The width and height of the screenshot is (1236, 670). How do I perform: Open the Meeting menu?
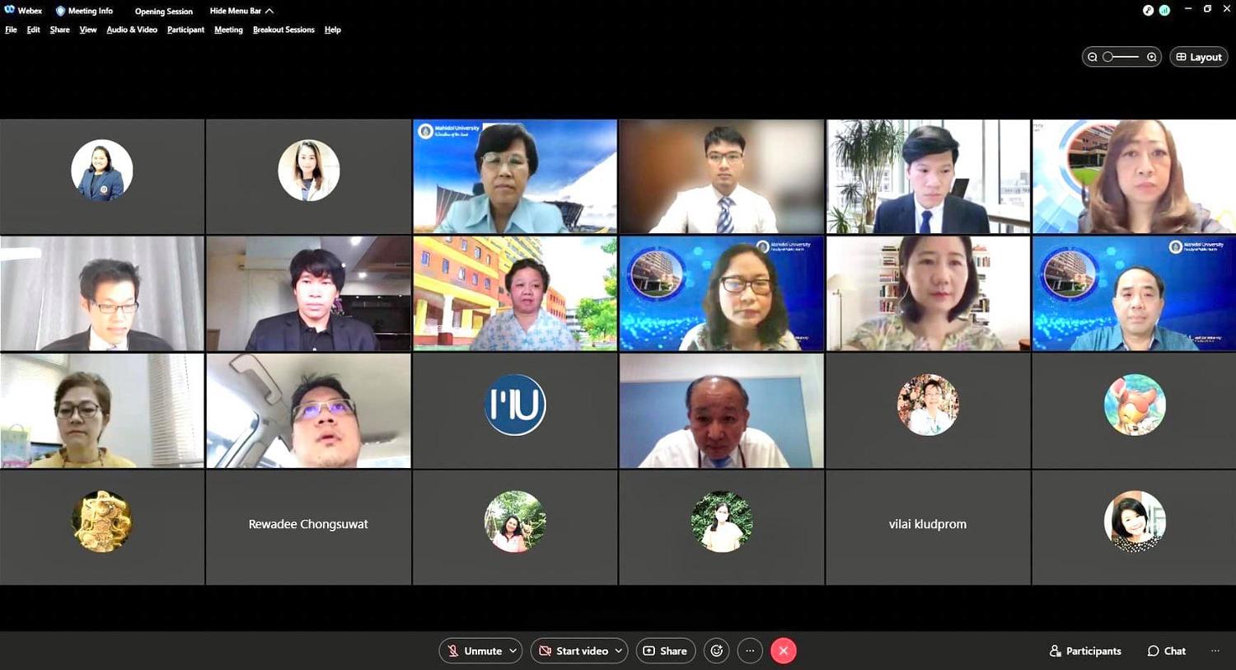tap(228, 30)
